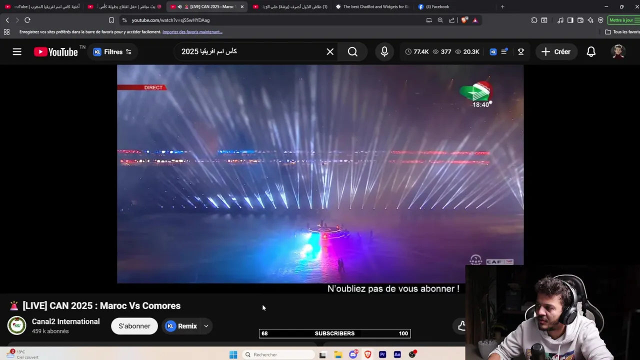This screenshot has width=640, height=360.
Task: Open the vidIQ Filtres button
Action: coord(112,52)
